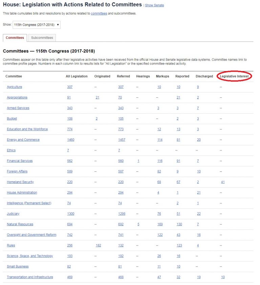Switch to the Subcommittees tab
The image size is (260, 285).
coord(42,38)
